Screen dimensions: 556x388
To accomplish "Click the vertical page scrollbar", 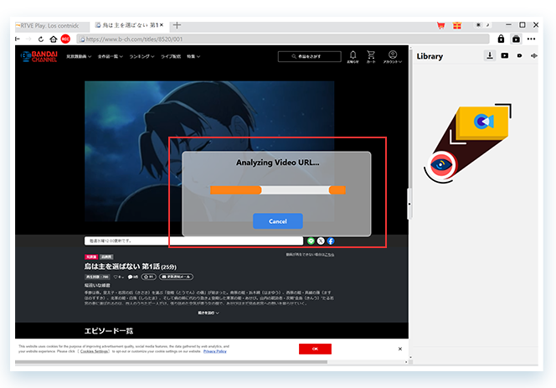I will point(410,117).
